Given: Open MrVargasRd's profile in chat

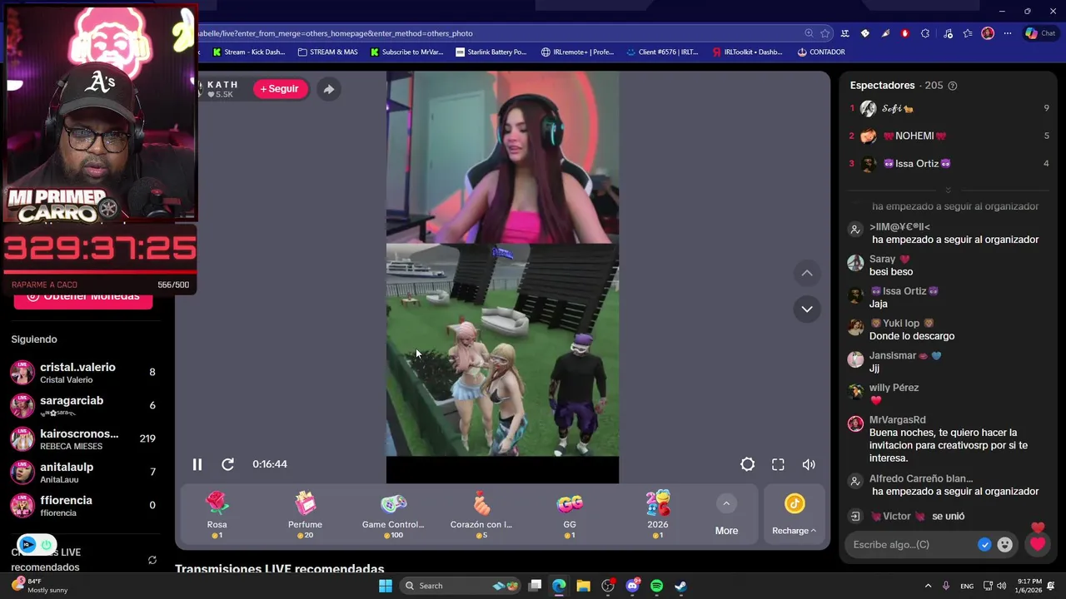Looking at the screenshot, I should tap(897, 420).
